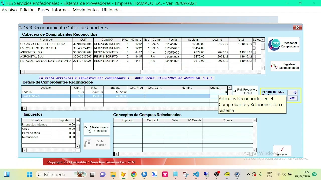This screenshot has width=321, height=180.
Task: Select the Impuestos Internos tax row
Action: click(x=48, y=125)
